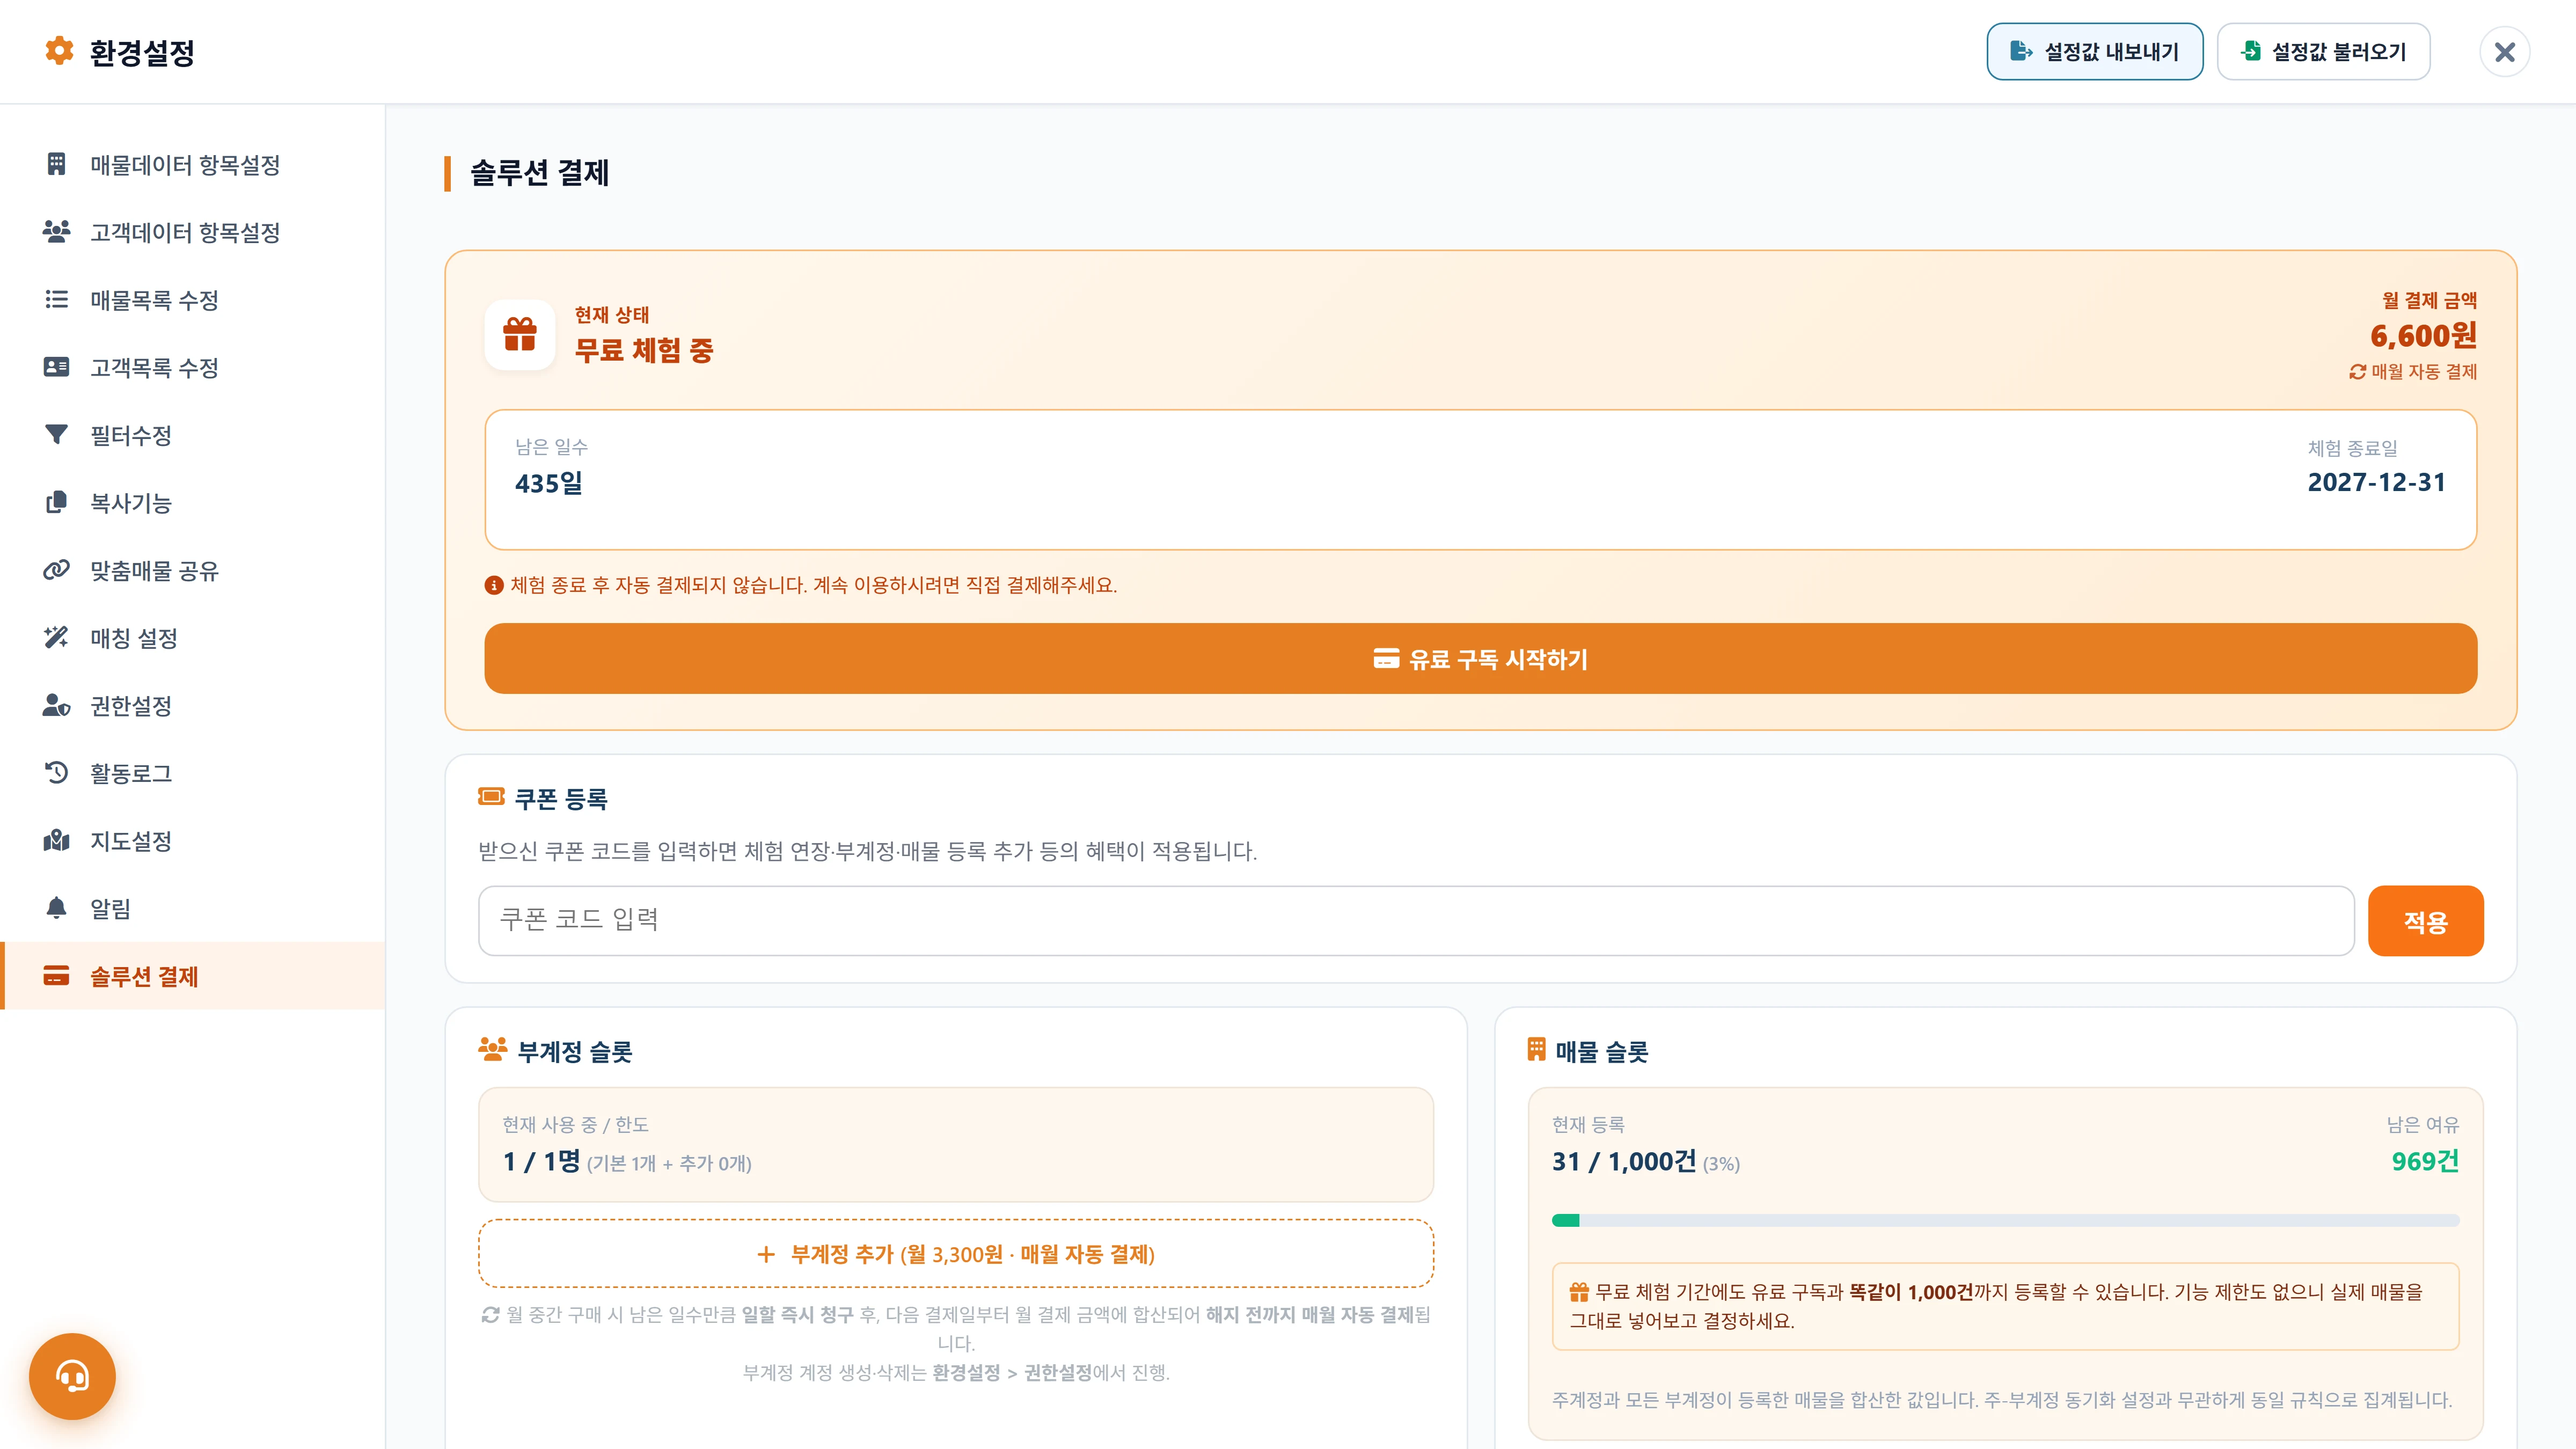This screenshot has width=2576, height=1449.
Task: Click the 31 / 1,000건 registered count
Action: [x=1623, y=1161]
